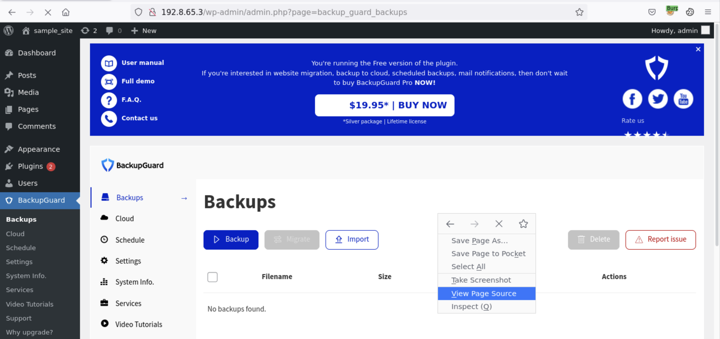Click the context menu back arrow

click(x=450, y=223)
